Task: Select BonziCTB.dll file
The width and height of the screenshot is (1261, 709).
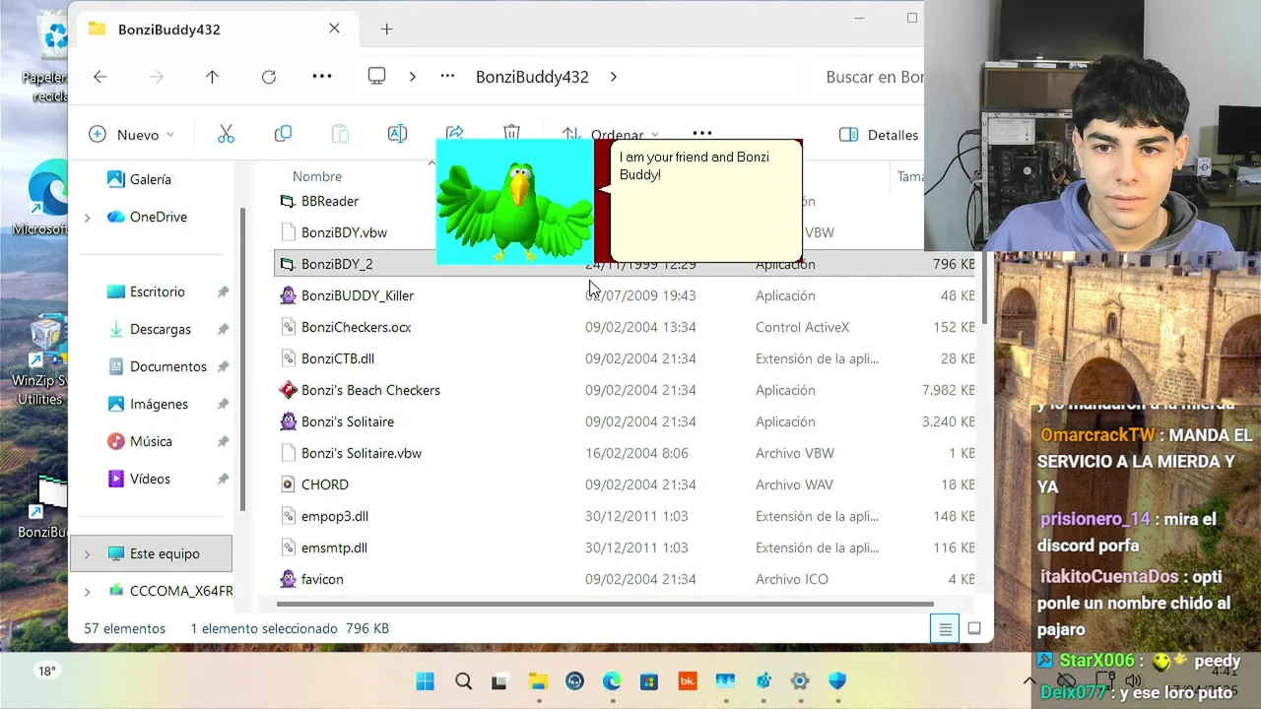Action: click(338, 358)
